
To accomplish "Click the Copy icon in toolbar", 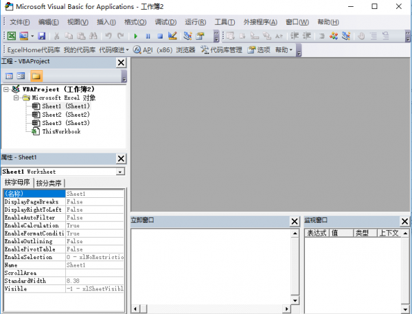I will click(69, 36).
